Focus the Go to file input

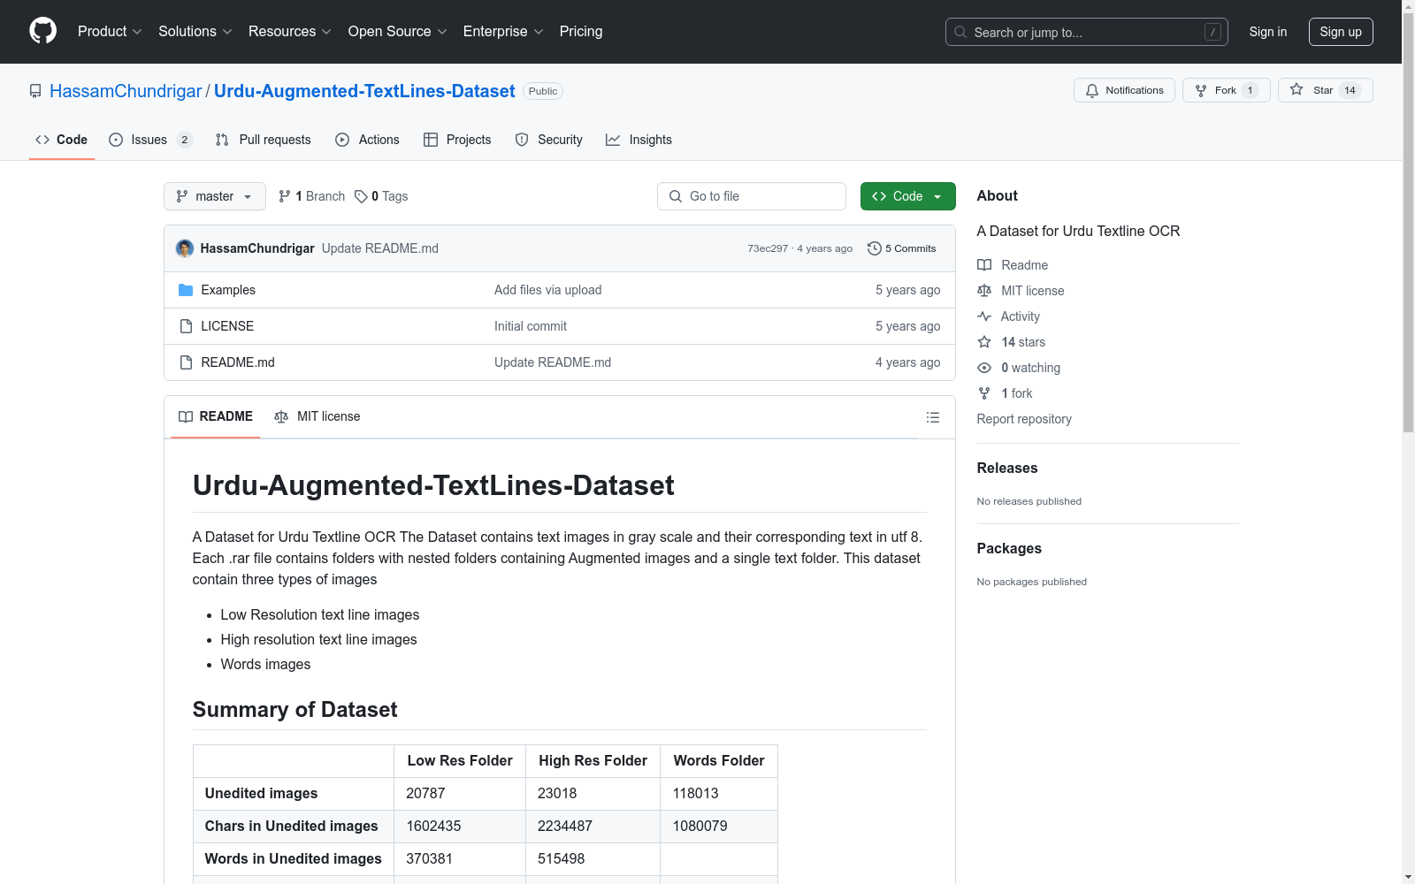click(x=752, y=196)
